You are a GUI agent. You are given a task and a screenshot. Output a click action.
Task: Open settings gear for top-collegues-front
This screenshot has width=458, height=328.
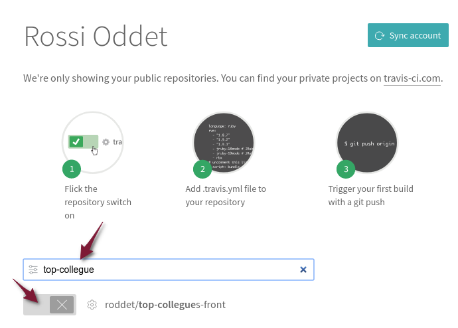coord(92,305)
